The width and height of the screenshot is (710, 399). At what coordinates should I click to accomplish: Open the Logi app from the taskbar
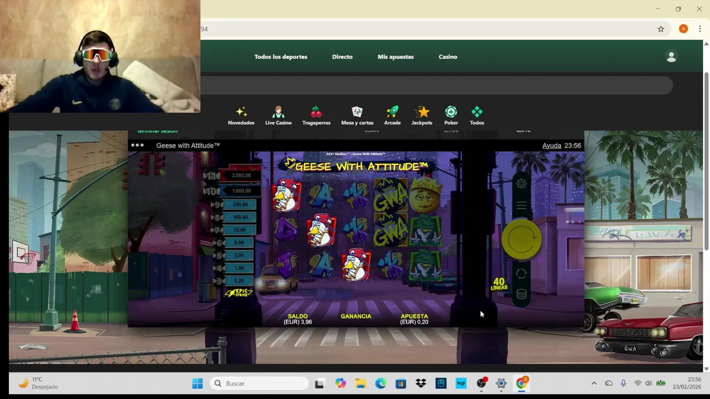461,383
